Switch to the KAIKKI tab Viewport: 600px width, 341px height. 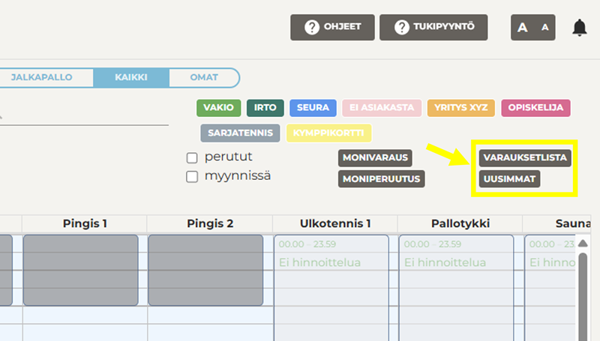point(131,77)
